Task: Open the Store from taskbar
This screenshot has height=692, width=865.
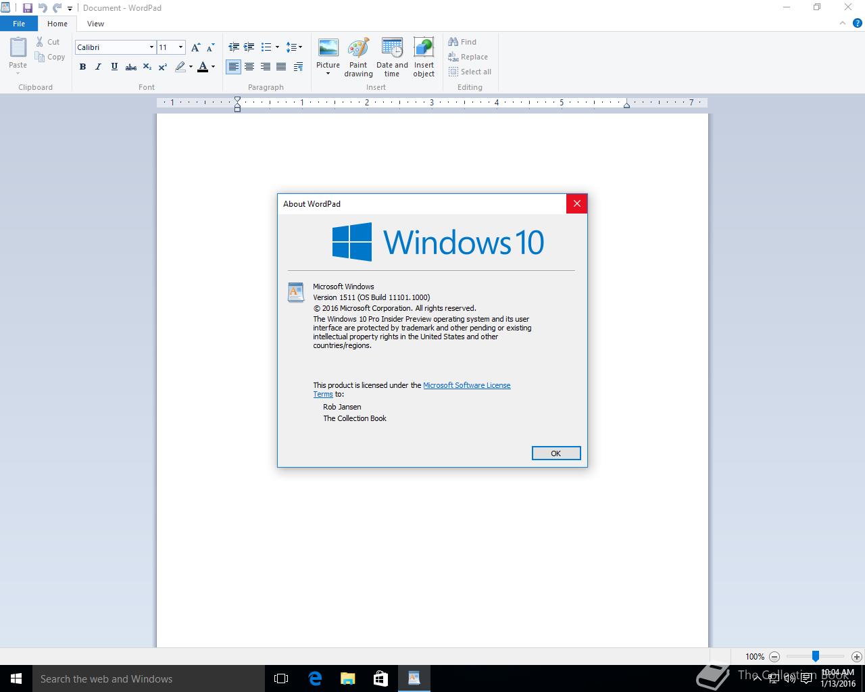Action: point(381,678)
